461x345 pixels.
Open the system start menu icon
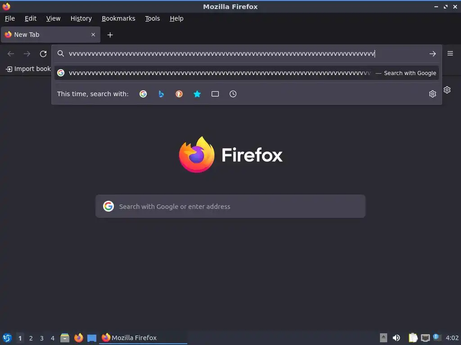point(7,338)
